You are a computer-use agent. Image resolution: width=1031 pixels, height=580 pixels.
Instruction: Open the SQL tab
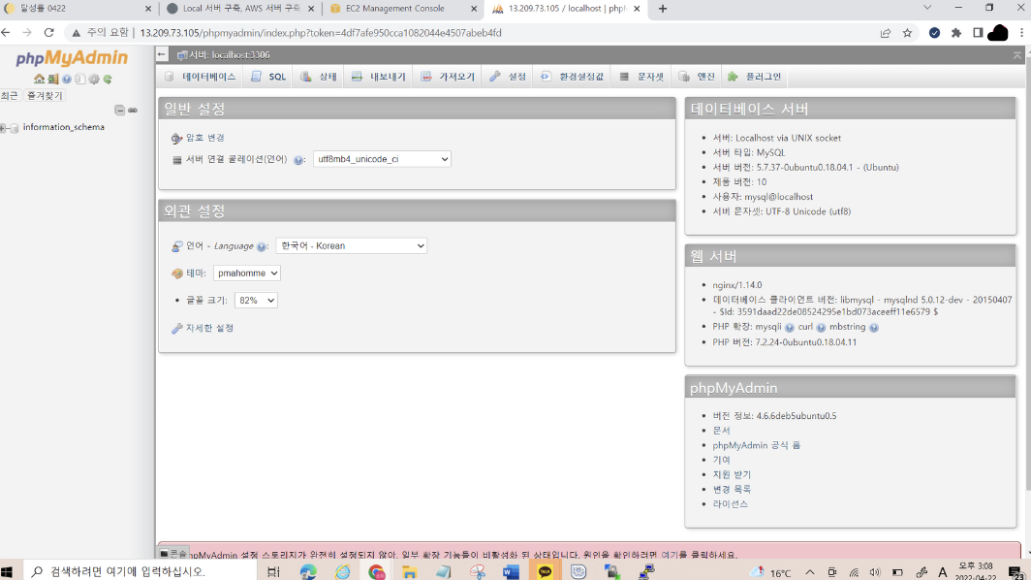point(268,77)
